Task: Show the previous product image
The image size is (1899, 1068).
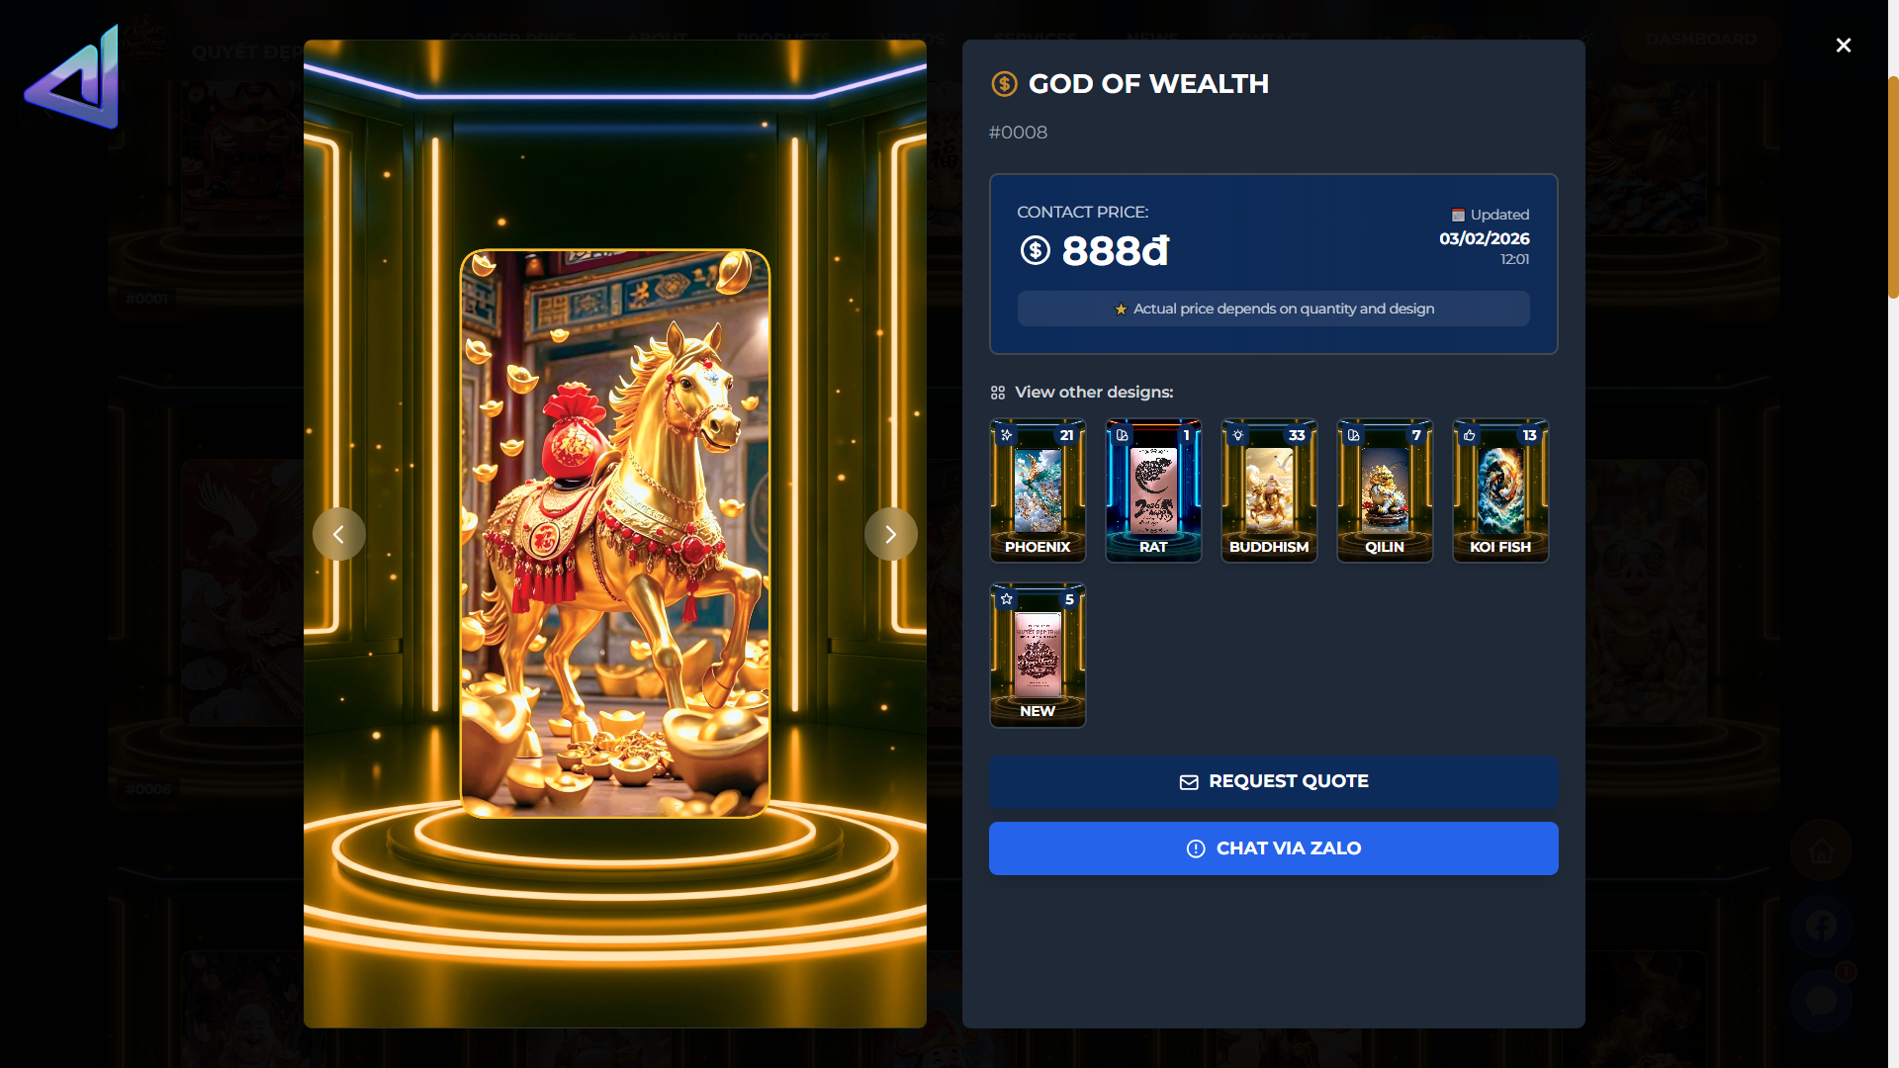Action: point(338,534)
